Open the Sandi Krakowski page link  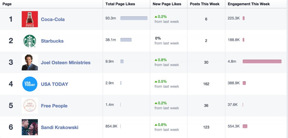tap(59, 127)
